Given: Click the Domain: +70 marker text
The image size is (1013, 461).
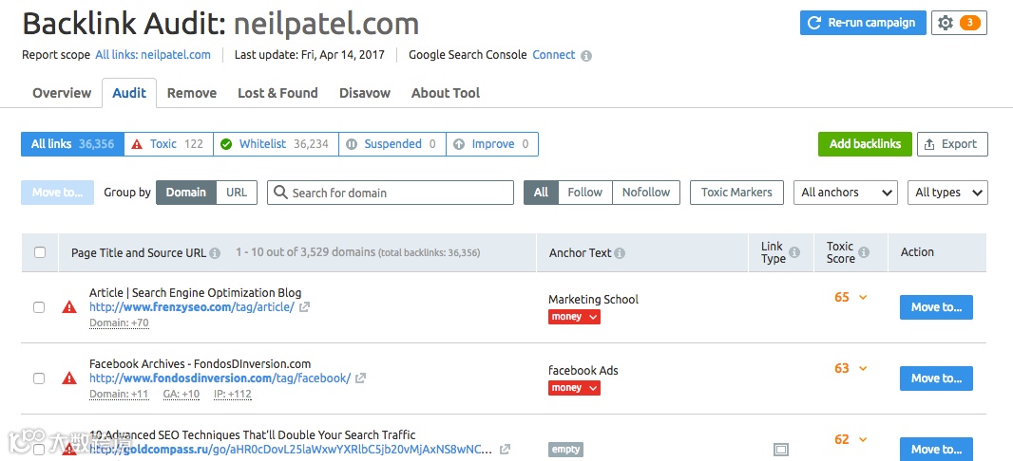Looking at the screenshot, I should [120, 323].
